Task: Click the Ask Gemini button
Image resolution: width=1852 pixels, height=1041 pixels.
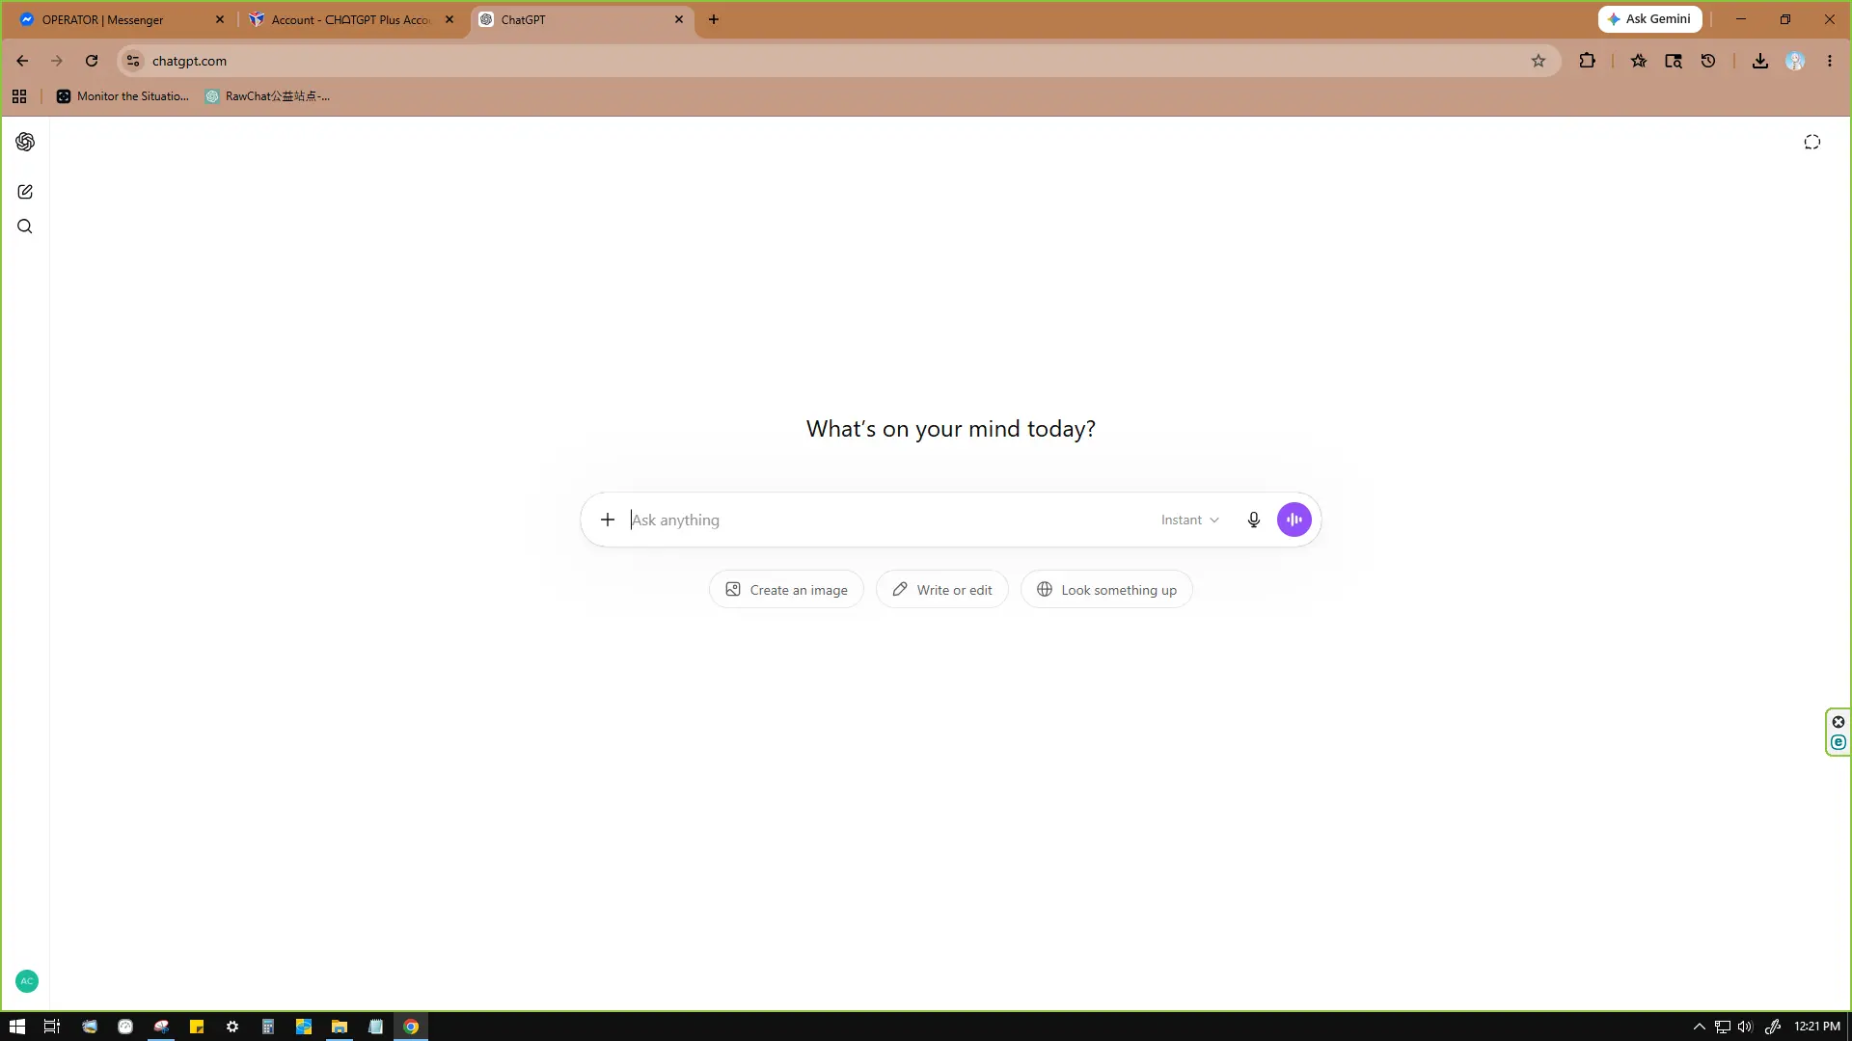Action: (x=1649, y=19)
